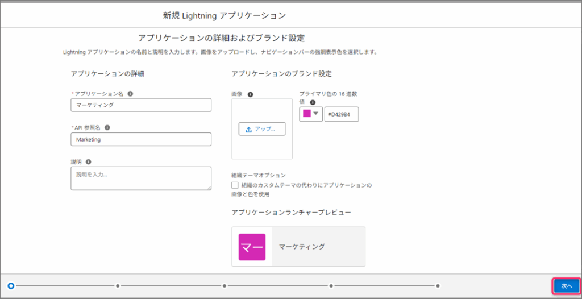Image resolution: width=582 pixels, height=299 pixels.
Task: Open help icon beside 説明 label
Action: 89,162
